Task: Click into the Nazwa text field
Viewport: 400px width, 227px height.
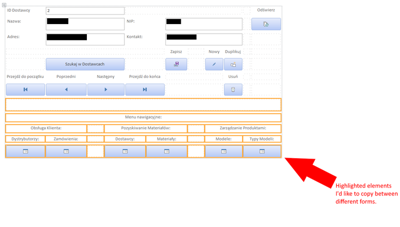Action: click(85, 24)
